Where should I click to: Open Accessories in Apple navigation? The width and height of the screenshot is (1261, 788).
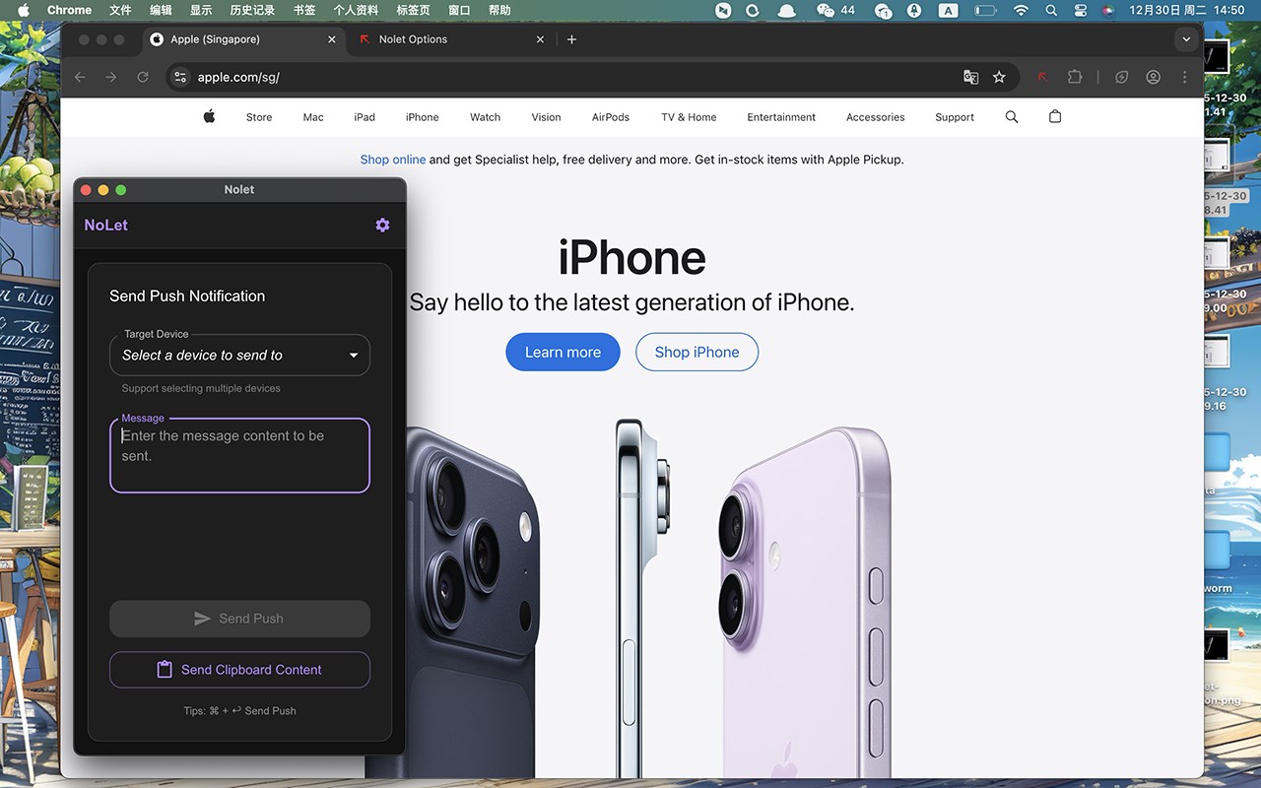tap(875, 117)
